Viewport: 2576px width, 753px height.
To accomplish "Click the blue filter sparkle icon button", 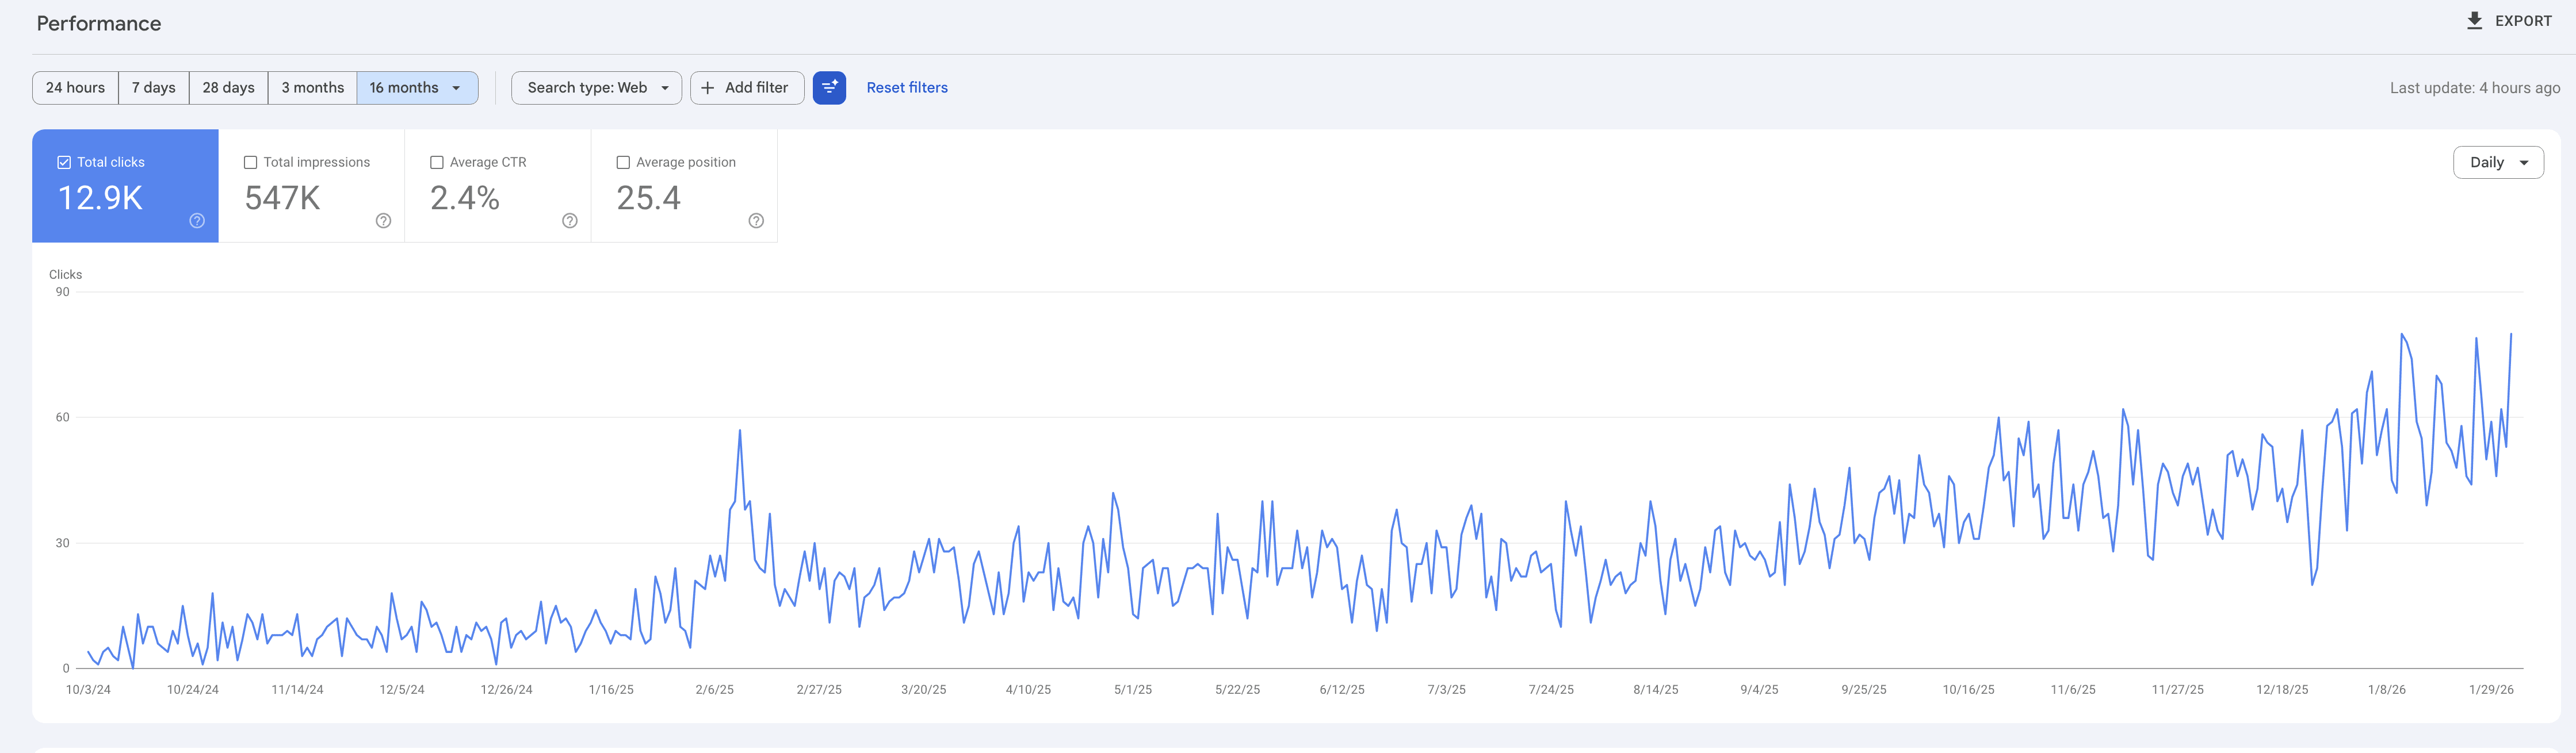I will [829, 88].
